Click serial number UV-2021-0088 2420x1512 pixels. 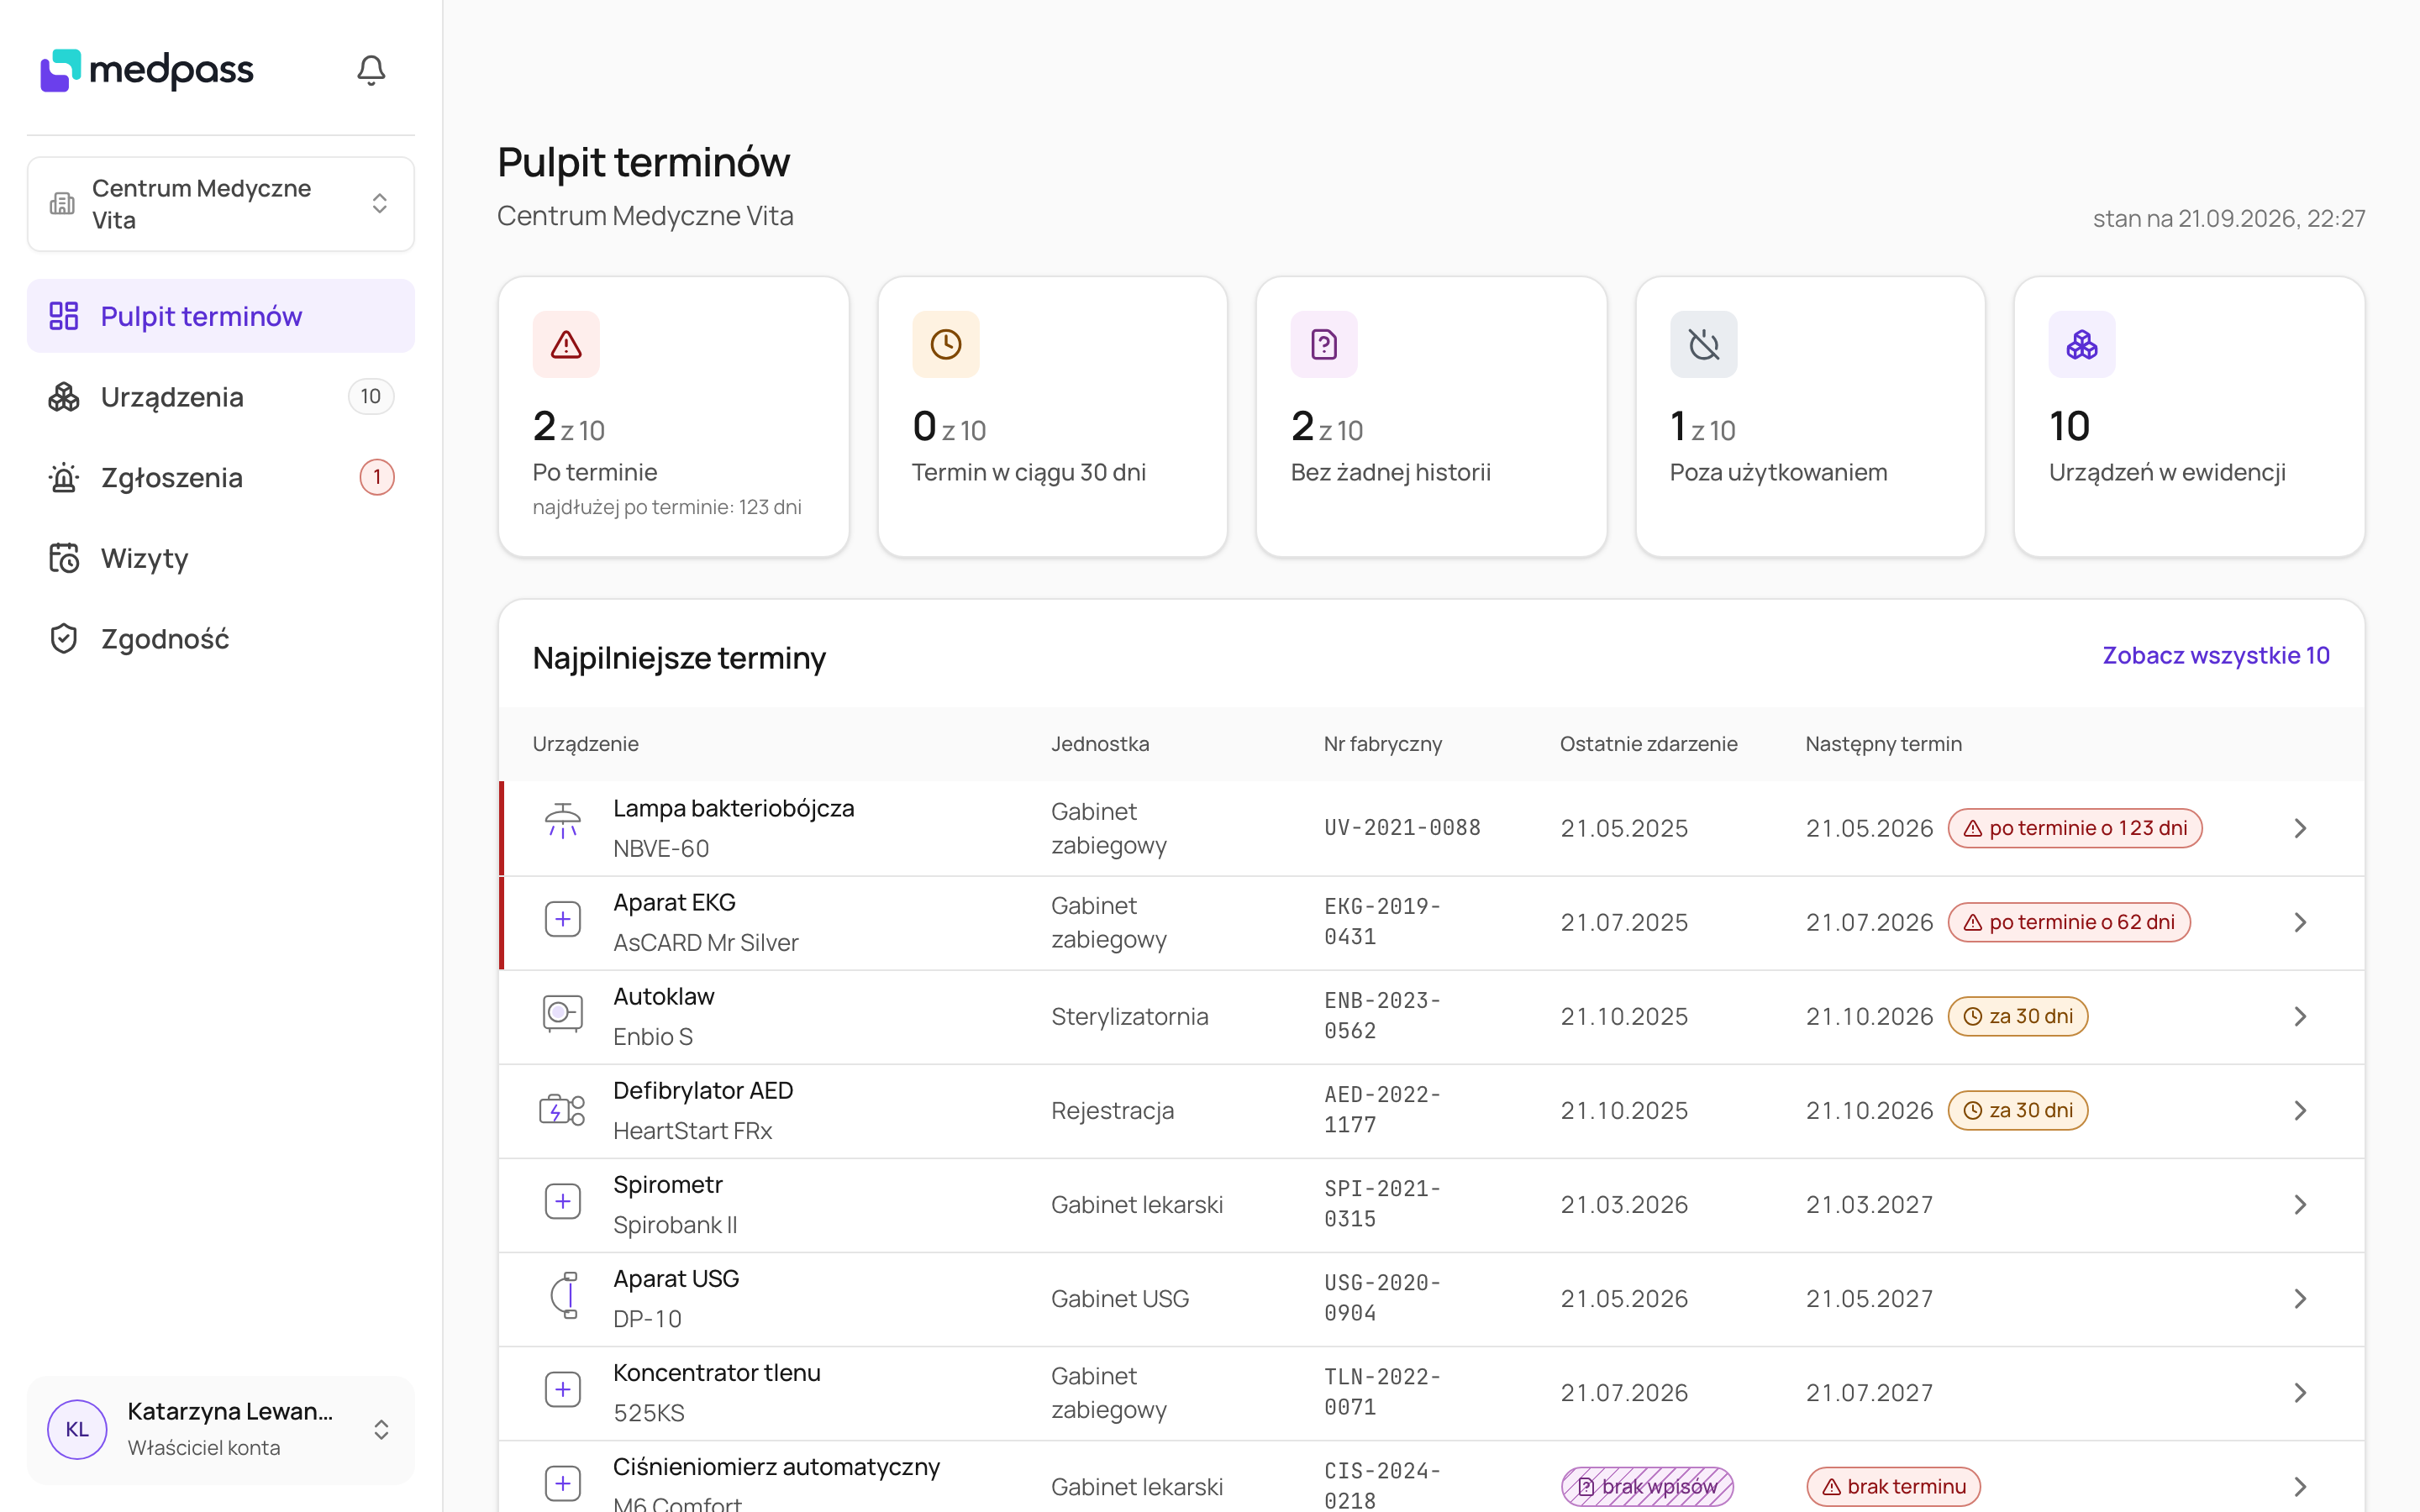click(1402, 828)
